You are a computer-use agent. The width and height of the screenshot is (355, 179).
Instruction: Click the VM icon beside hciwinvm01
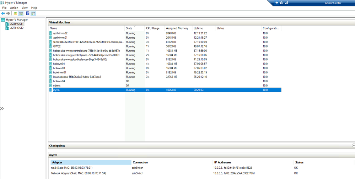(51, 72)
